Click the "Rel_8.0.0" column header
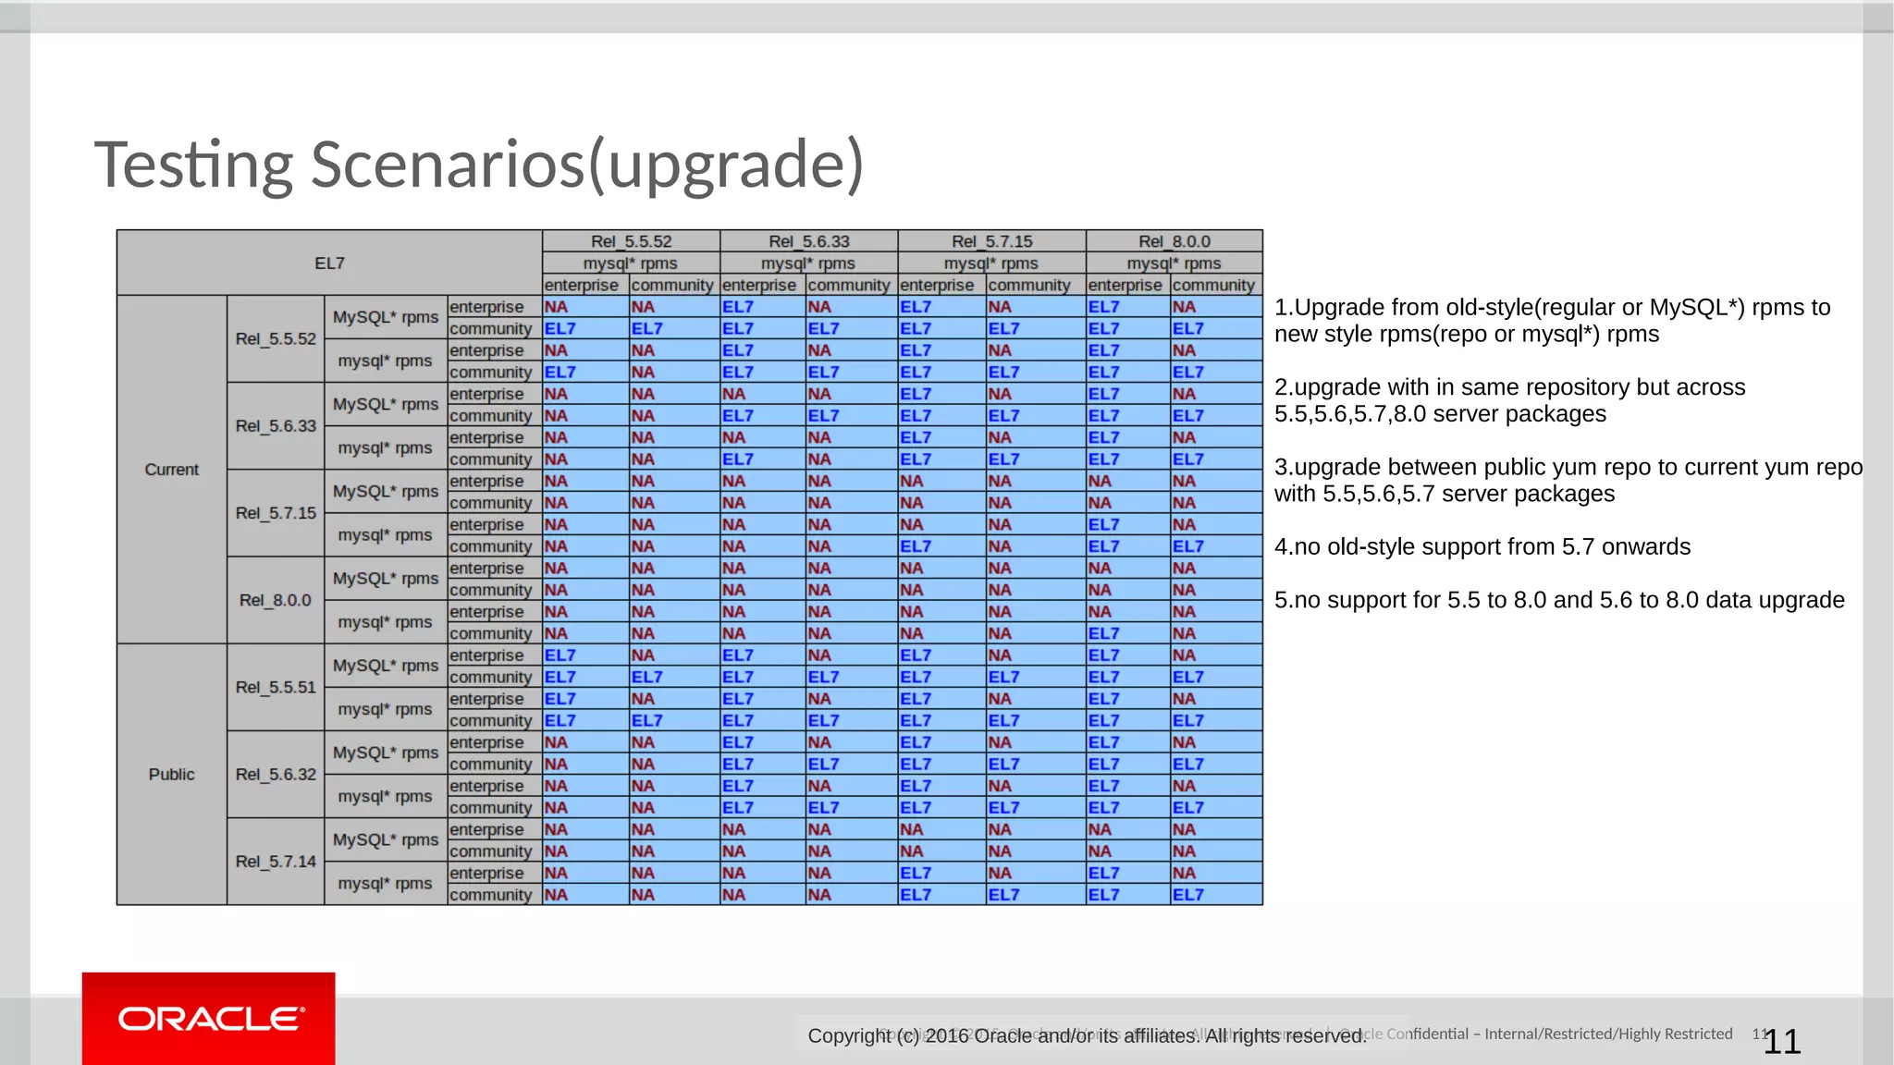Viewport: 1894px width, 1065px height. (1175, 241)
